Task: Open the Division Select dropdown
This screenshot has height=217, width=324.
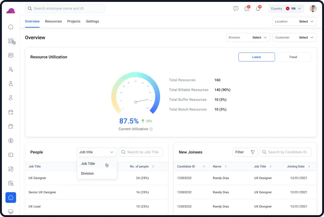Action: [248, 38]
